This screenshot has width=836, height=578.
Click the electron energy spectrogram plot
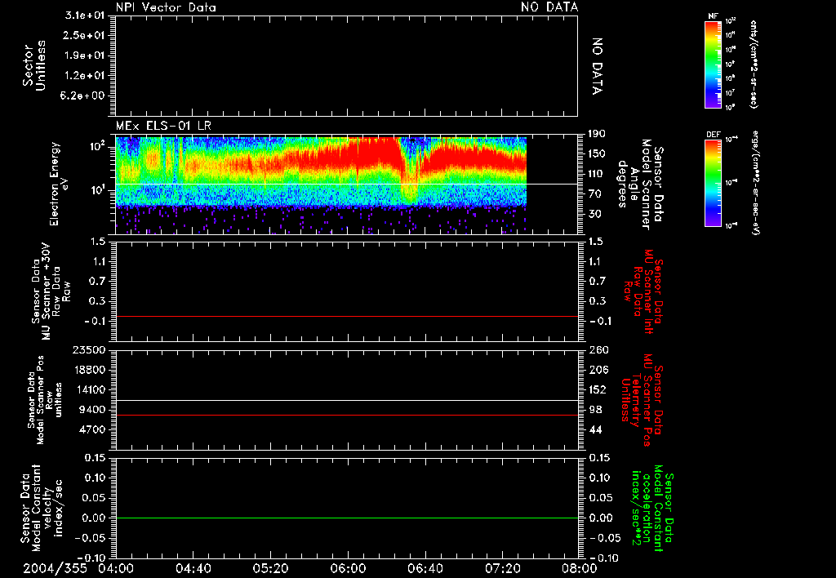pos(321,185)
